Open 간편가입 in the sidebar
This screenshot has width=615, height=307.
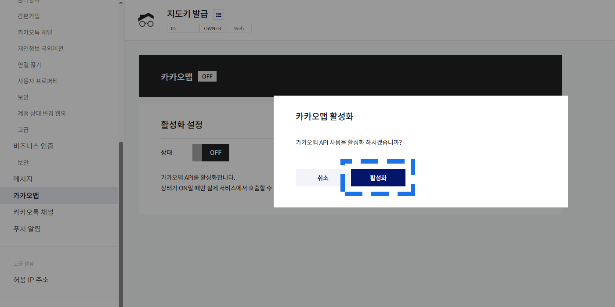(29, 16)
